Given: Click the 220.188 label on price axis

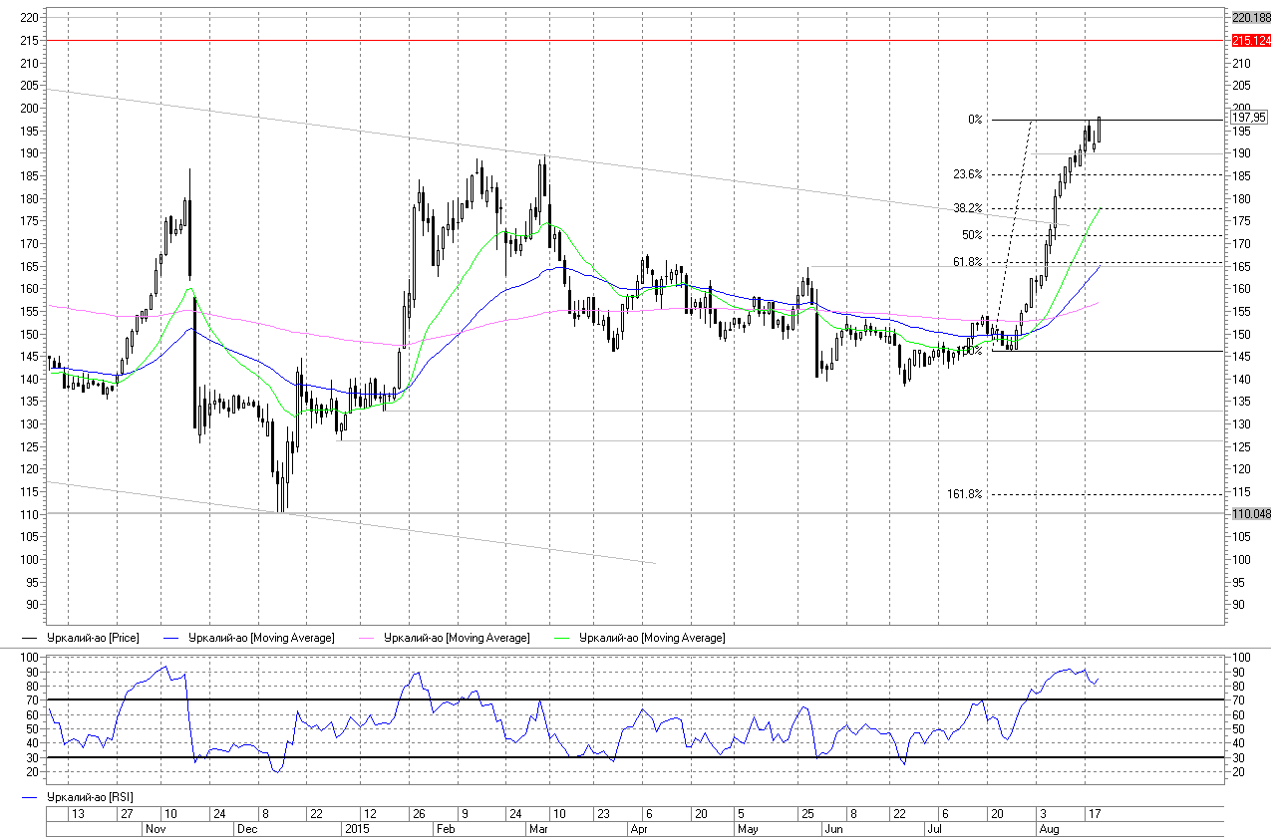Looking at the screenshot, I should pyautogui.click(x=1250, y=18).
